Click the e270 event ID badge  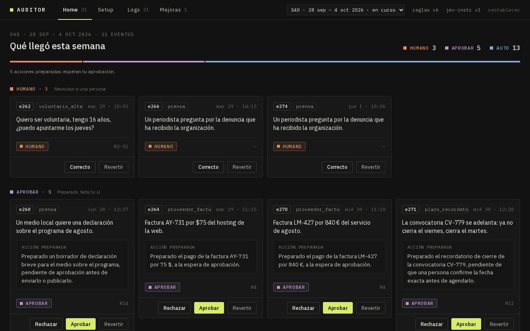(x=282, y=209)
